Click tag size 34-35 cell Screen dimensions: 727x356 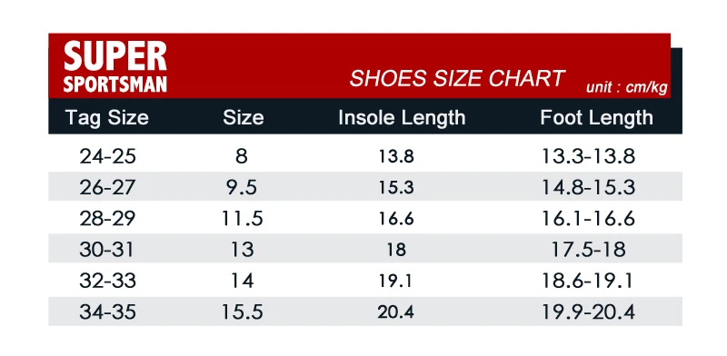coord(107,312)
